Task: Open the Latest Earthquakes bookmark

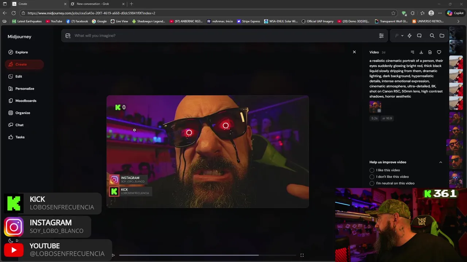Action: (x=27, y=21)
